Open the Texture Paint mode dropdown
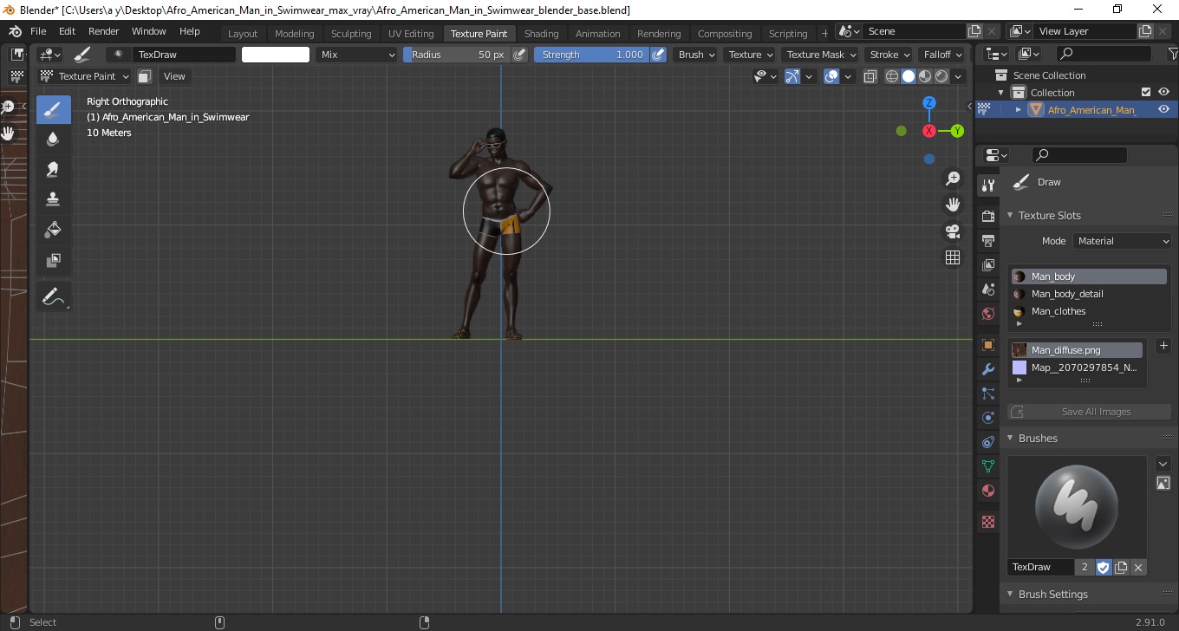1179x631 pixels. pyautogui.click(x=85, y=76)
